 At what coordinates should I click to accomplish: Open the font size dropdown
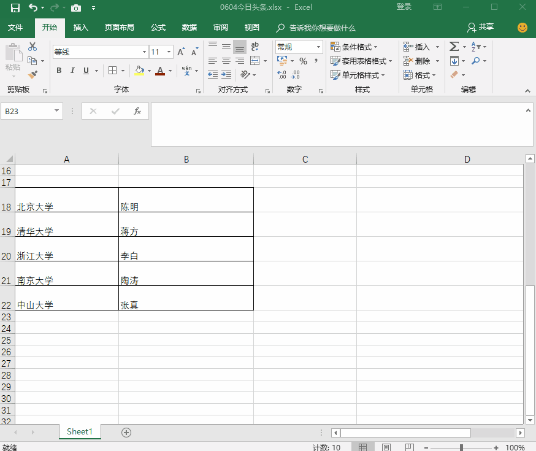coord(169,52)
